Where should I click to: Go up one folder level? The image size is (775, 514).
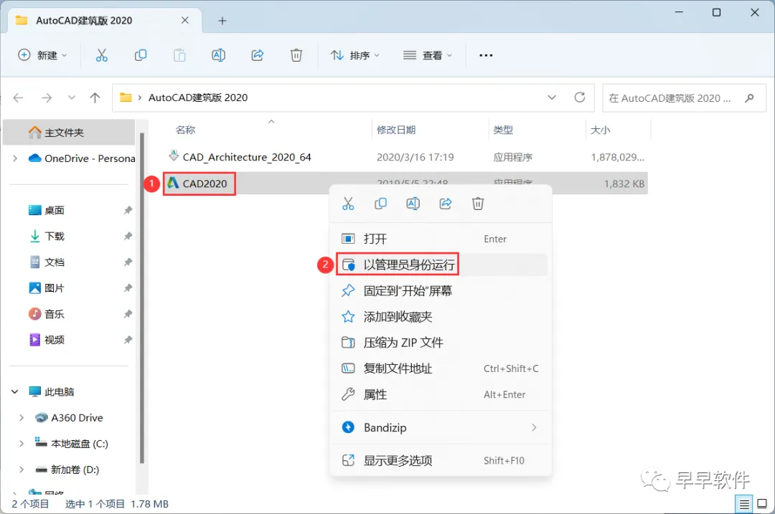[x=95, y=97]
